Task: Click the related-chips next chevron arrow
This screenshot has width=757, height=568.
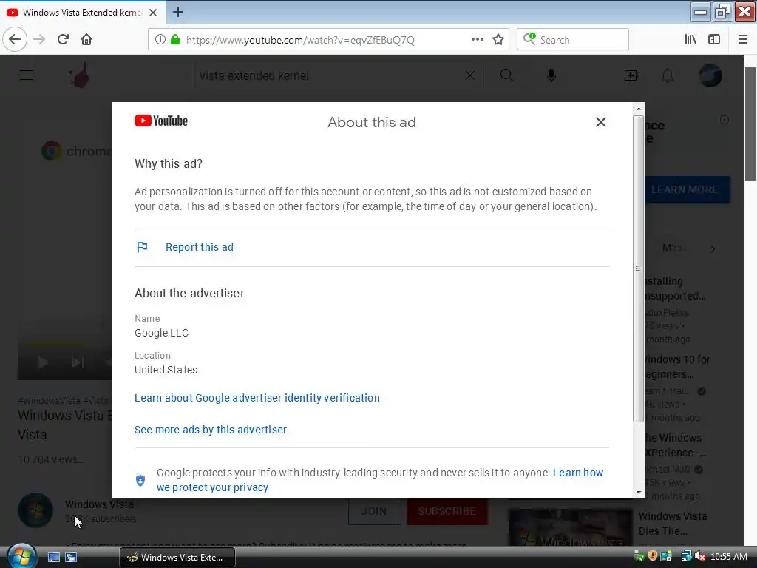Action: (x=713, y=249)
